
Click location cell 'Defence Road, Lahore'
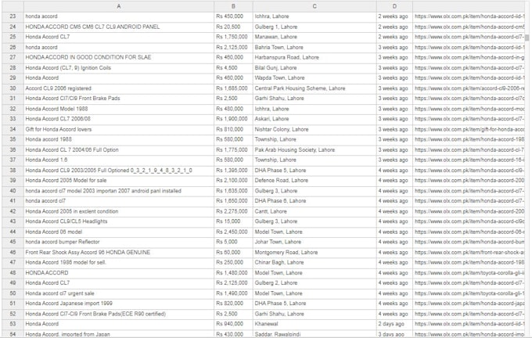click(x=315, y=181)
